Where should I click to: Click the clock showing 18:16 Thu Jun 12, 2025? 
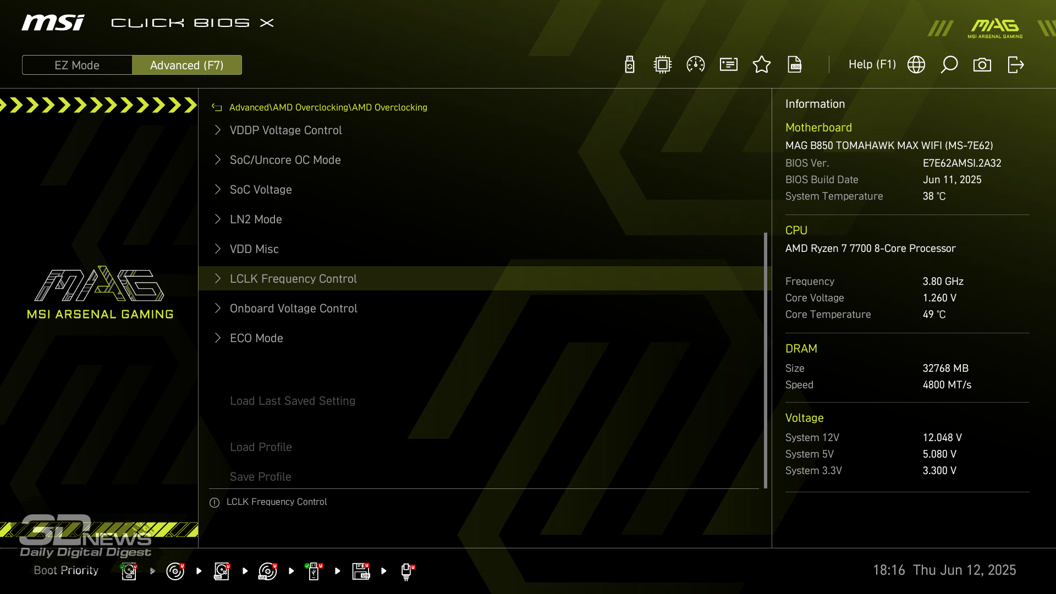point(944,570)
